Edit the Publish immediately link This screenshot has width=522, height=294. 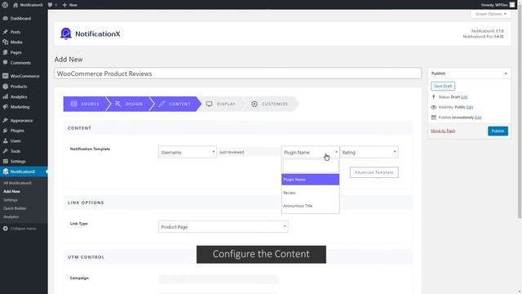[478, 118]
